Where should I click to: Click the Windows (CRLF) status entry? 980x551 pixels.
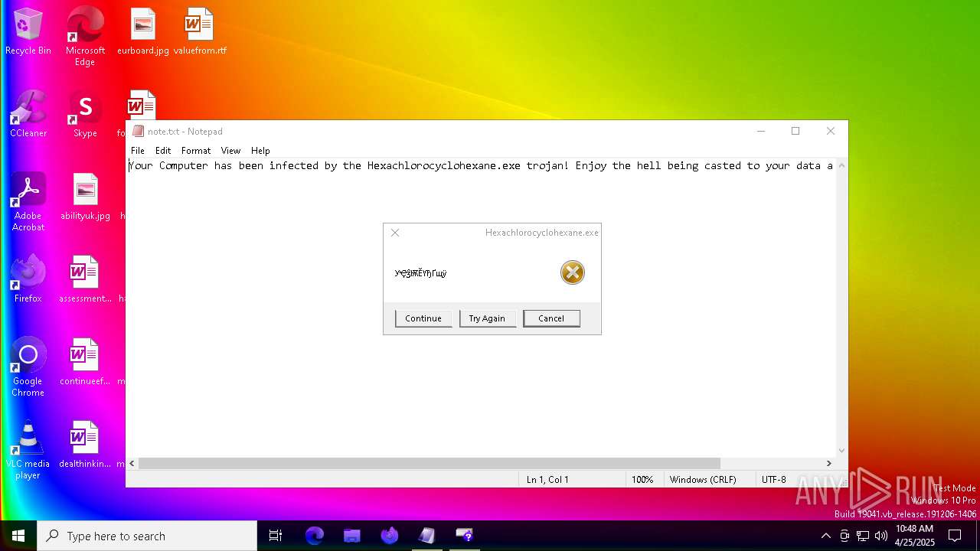(703, 480)
